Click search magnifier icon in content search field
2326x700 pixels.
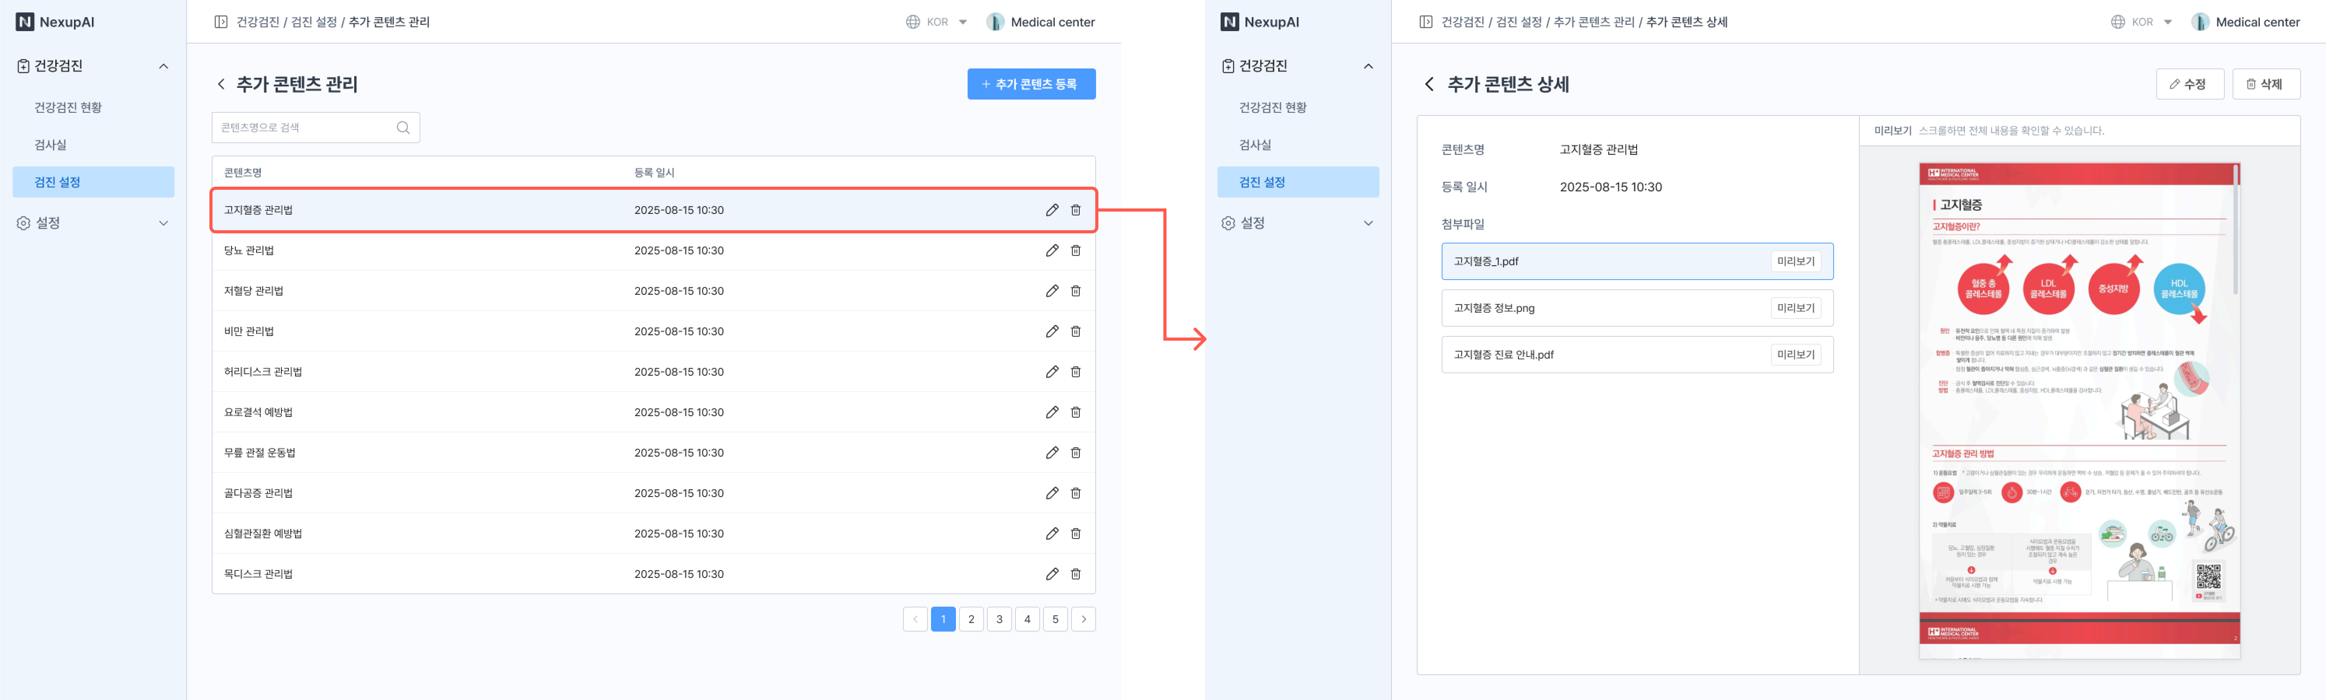coord(403,128)
